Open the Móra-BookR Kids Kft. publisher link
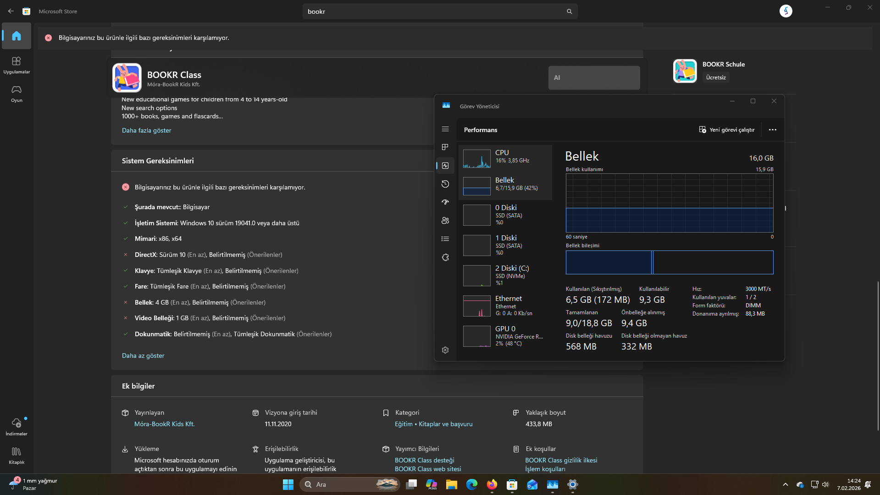The image size is (880, 495). (x=164, y=424)
